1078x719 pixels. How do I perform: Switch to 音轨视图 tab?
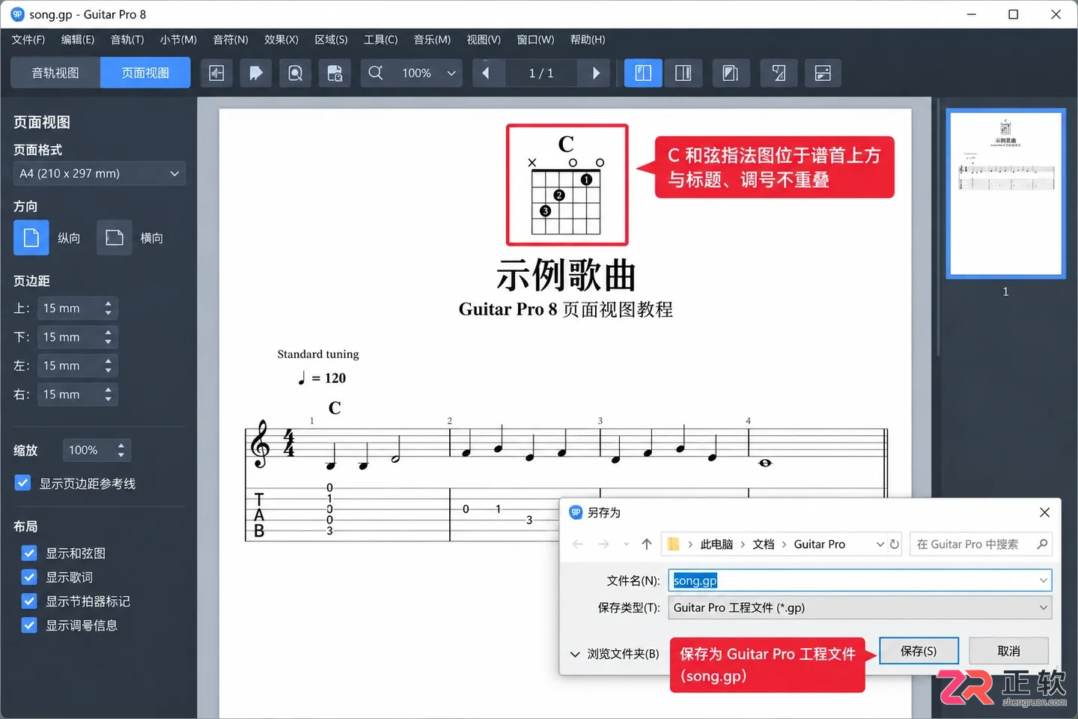(x=55, y=73)
